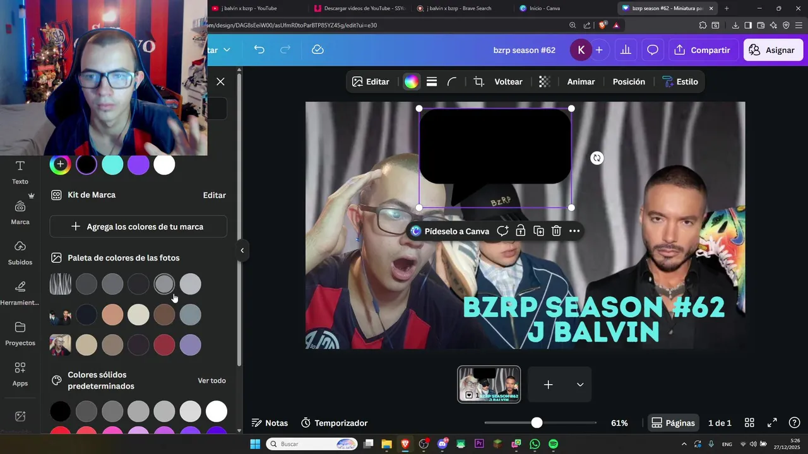Toggle the Páginas thumbnails panel
Screen dimensions: 808x454
click(673, 423)
